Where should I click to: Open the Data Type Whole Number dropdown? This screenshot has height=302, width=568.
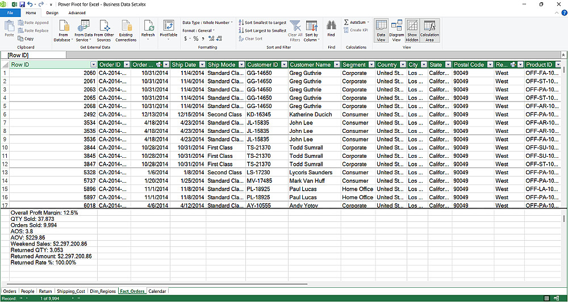[207, 23]
